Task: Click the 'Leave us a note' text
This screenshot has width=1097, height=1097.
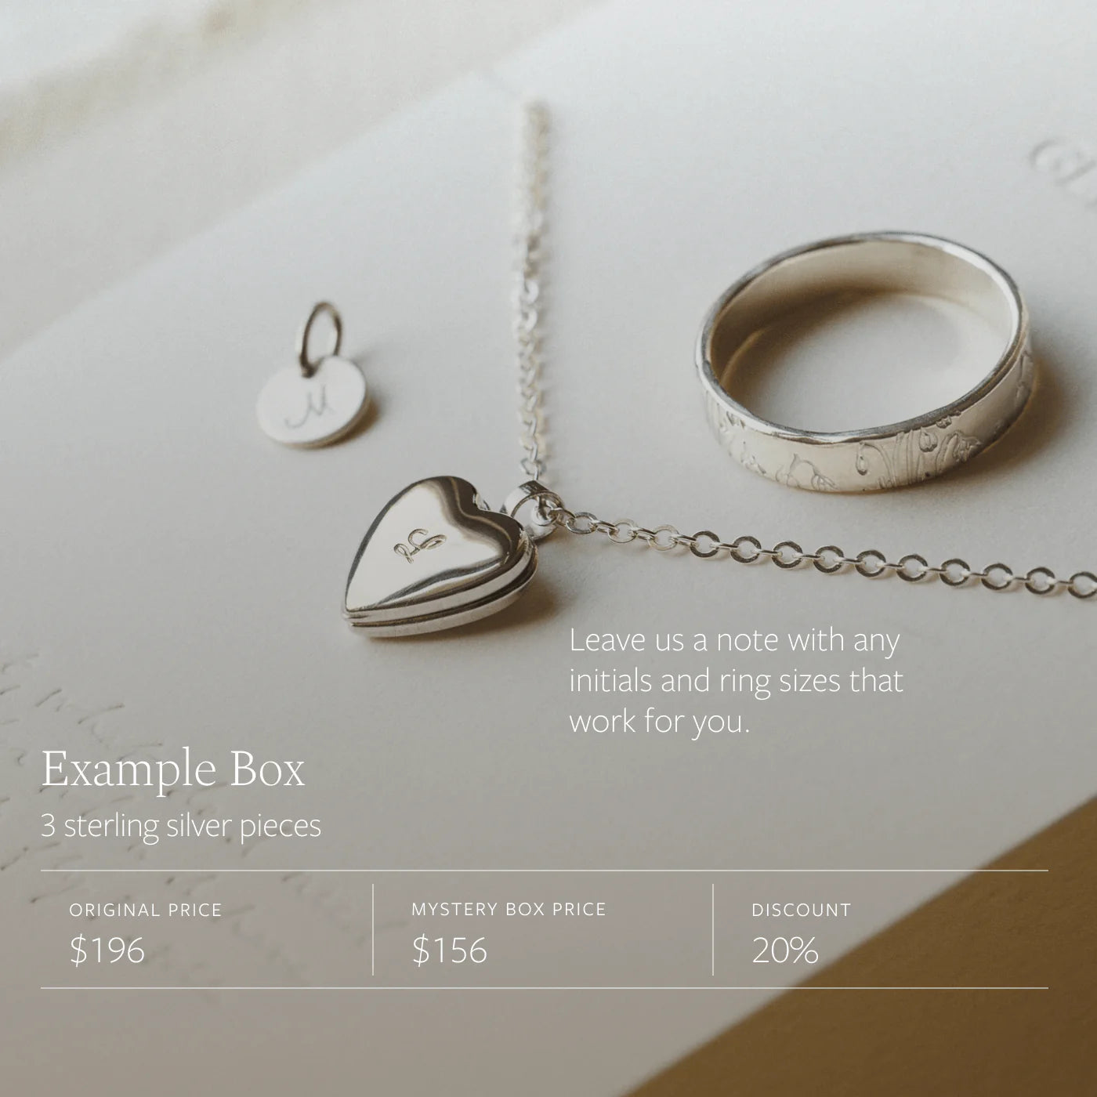Action: click(737, 681)
